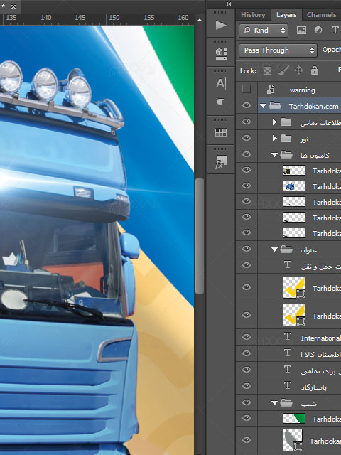The width and height of the screenshot is (341, 455).
Task: Click the horizontal ruler at 150
Action: pyautogui.click(x=114, y=18)
